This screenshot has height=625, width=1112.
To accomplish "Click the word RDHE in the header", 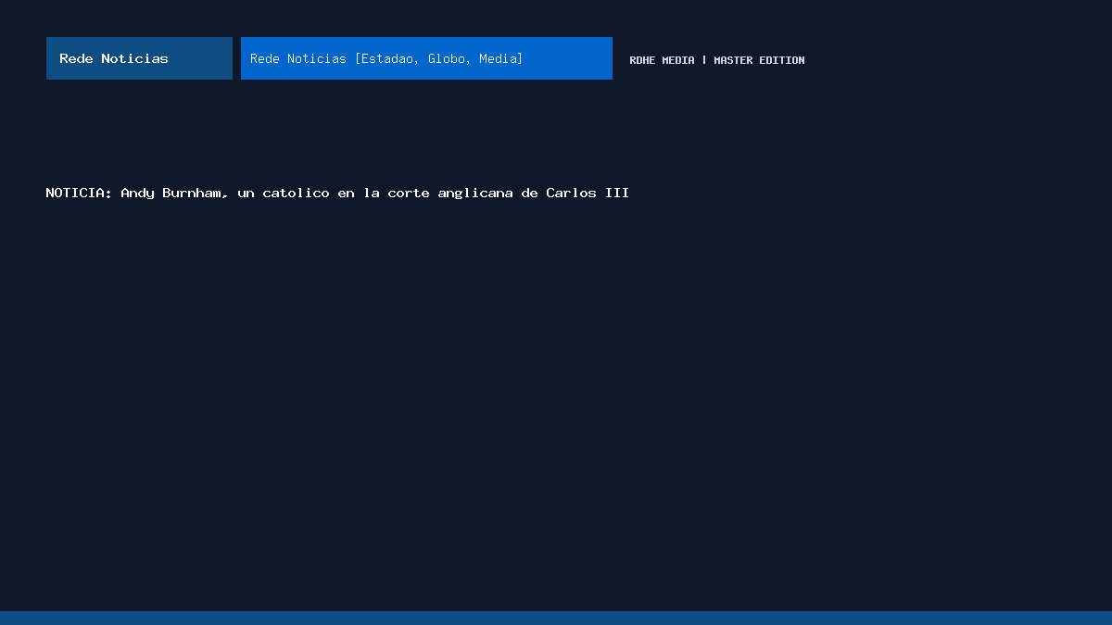I will [642, 60].
